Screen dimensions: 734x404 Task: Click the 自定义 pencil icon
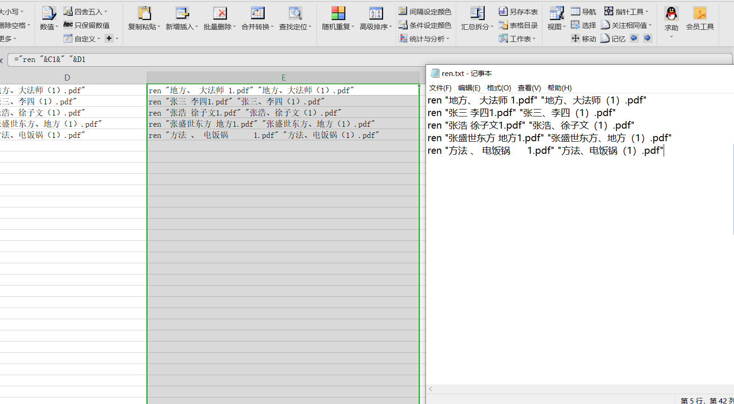tap(68, 38)
